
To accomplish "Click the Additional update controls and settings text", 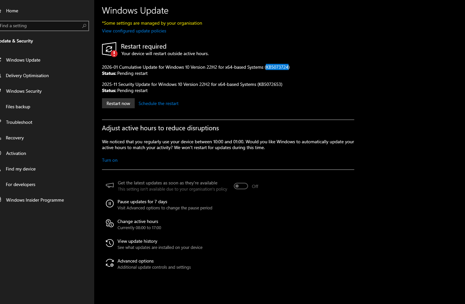I will (154, 267).
